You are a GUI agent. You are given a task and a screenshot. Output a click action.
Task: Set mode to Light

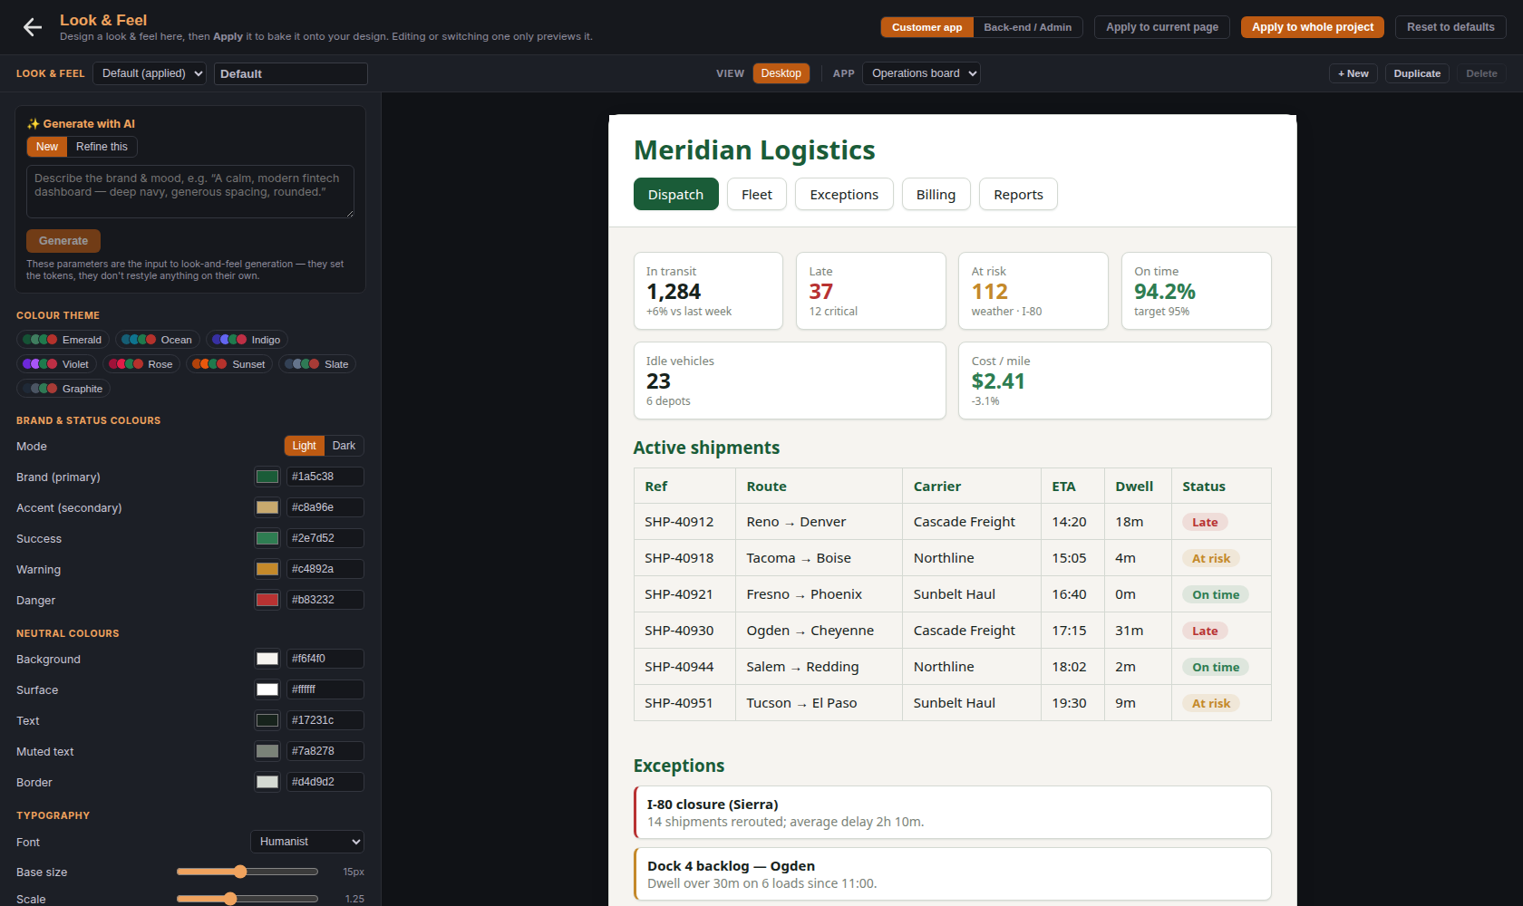click(x=305, y=446)
